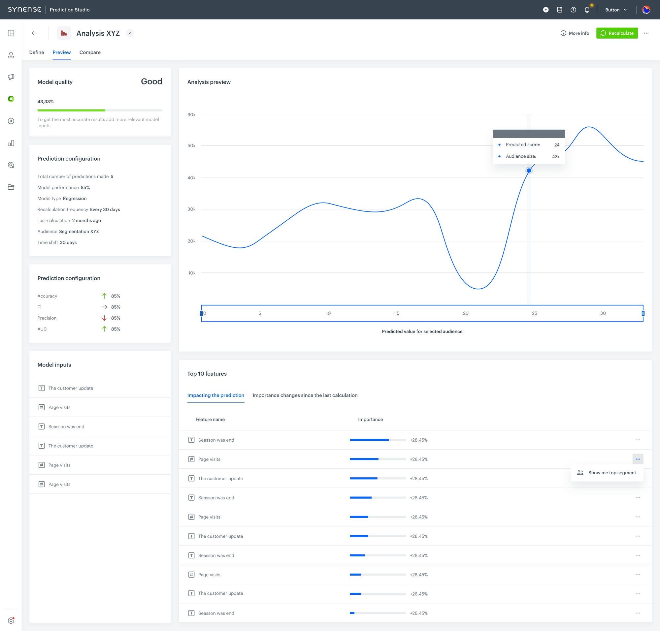Open the help question mark icon
Image resolution: width=660 pixels, height=631 pixels.
pos(573,10)
